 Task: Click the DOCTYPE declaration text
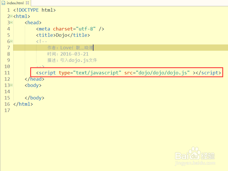(x=34, y=10)
